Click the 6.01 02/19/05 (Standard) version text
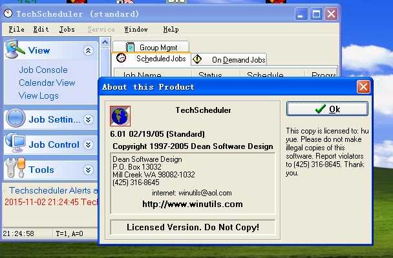The height and width of the screenshot is (258, 393). tap(158, 134)
